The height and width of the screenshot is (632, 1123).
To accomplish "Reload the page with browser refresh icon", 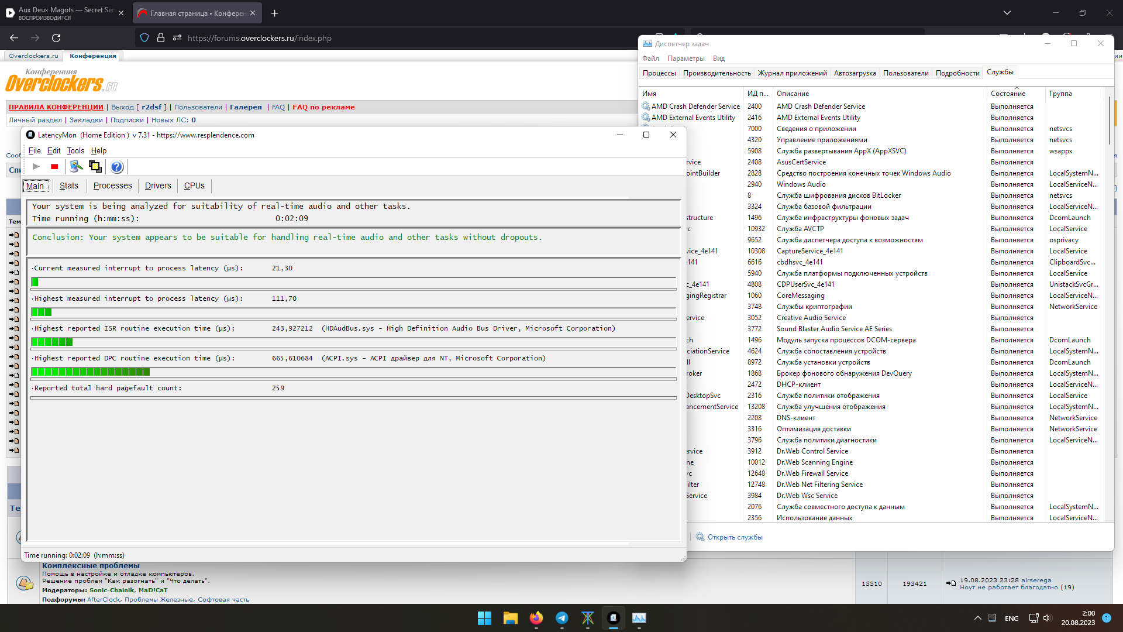I will coord(56,38).
